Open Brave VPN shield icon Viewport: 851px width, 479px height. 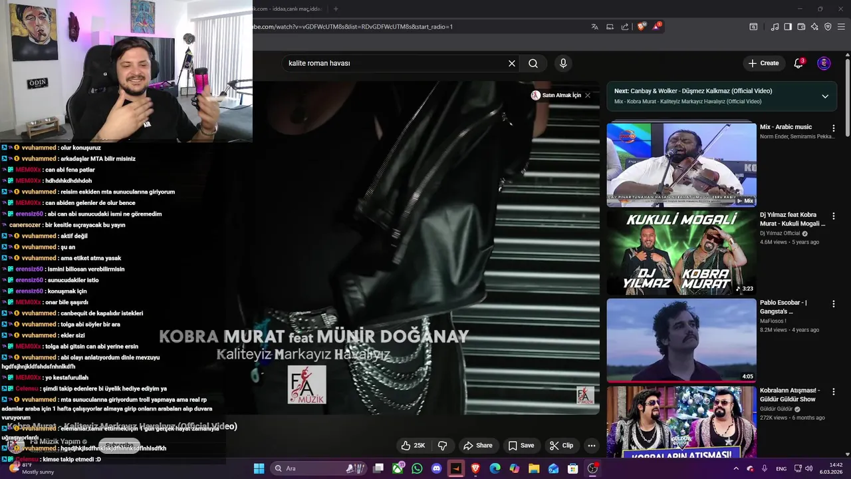[x=828, y=27]
